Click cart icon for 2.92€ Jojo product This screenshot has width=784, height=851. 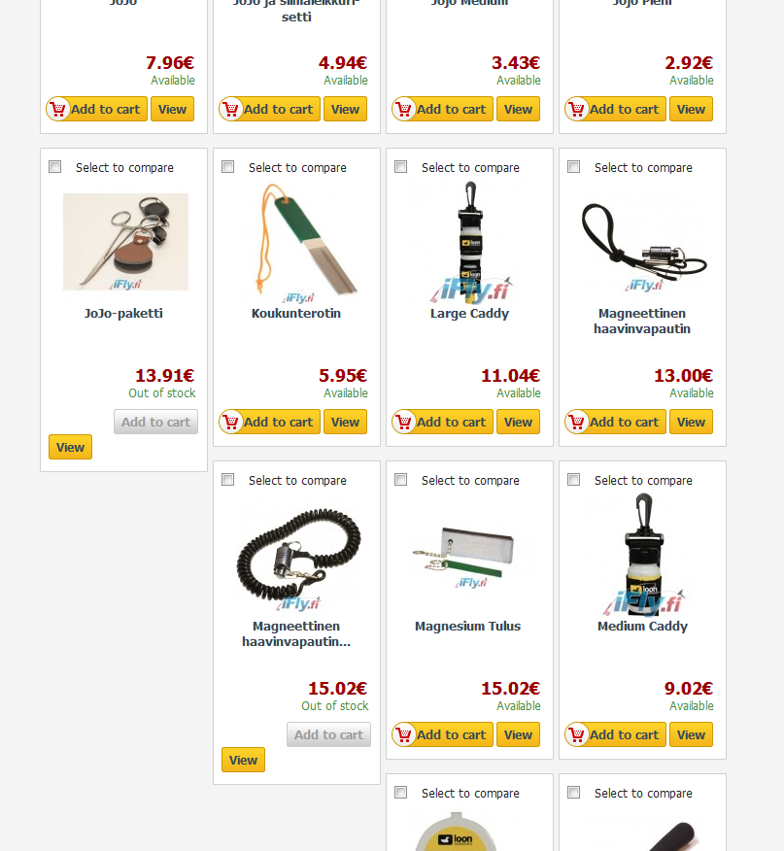577,109
